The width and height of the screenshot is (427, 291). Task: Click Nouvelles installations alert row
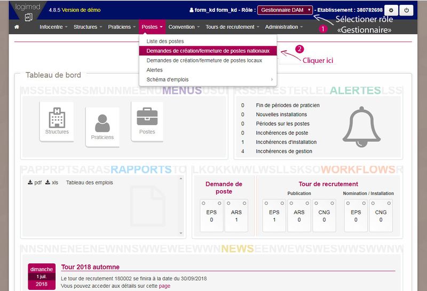click(281, 115)
